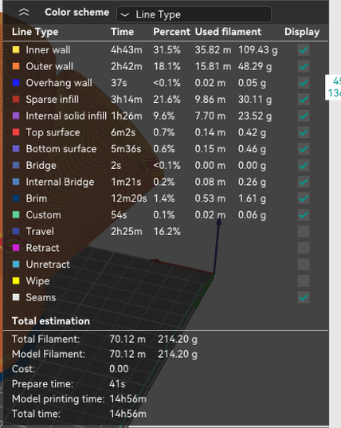Open the Line Type color scheme dropdown
The width and height of the screenshot is (341, 428).
[194, 14]
